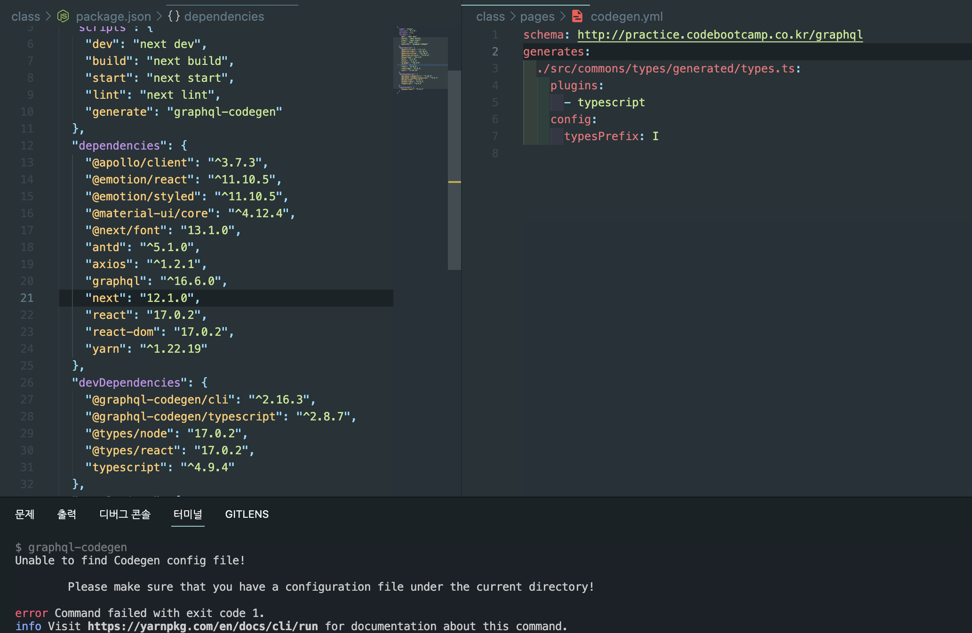Click line number 2 in codegen.yml
Viewport: 972px width, 633px height.
coord(495,52)
